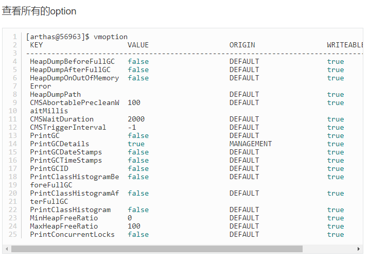369x261 pixels.
Task: Click the DEFAULT origin of MinHeapFreeRatio
Action: coord(244,218)
